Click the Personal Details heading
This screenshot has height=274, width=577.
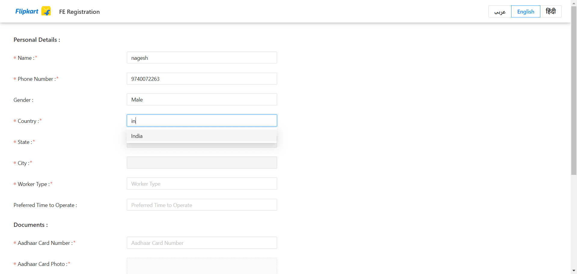(37, 40)
